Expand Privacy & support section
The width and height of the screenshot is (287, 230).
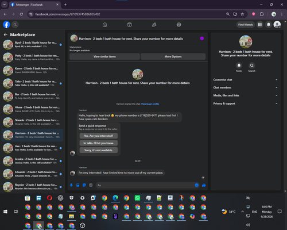[x=246, y=103]
